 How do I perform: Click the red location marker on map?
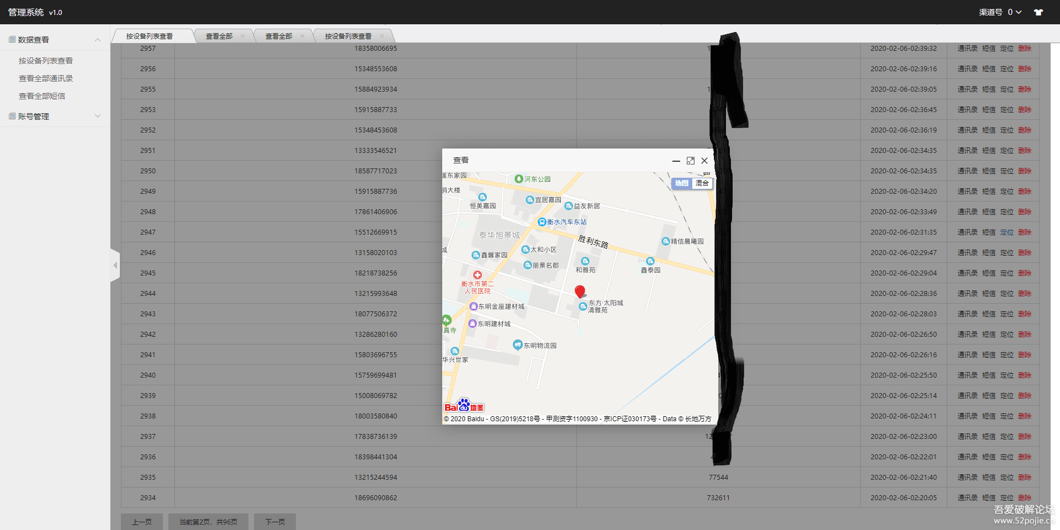tap(580, 291)
